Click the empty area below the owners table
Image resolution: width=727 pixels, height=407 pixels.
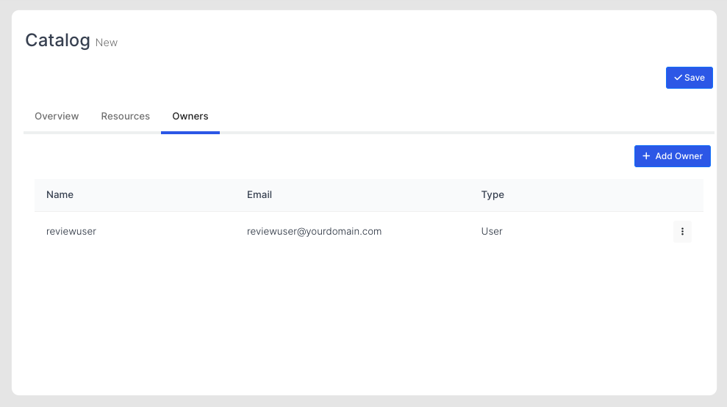point(368,315)
